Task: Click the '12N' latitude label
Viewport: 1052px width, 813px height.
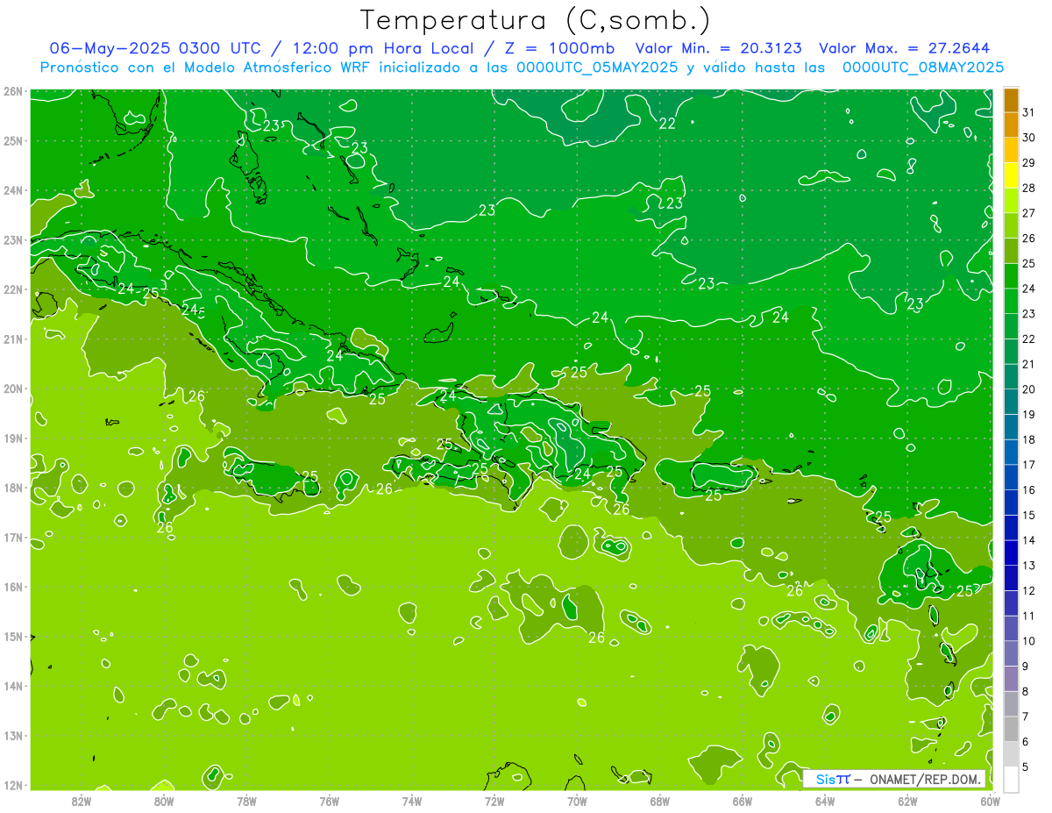Action: (12, 785)
